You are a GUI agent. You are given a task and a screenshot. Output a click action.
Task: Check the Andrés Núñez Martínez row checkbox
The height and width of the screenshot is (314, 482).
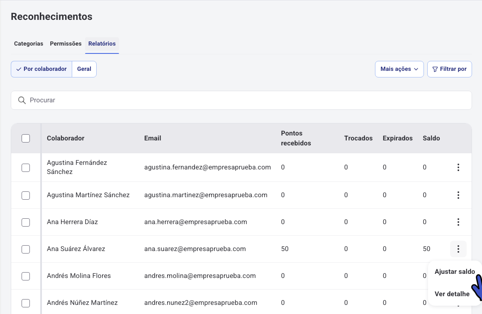tap(26, 303)
